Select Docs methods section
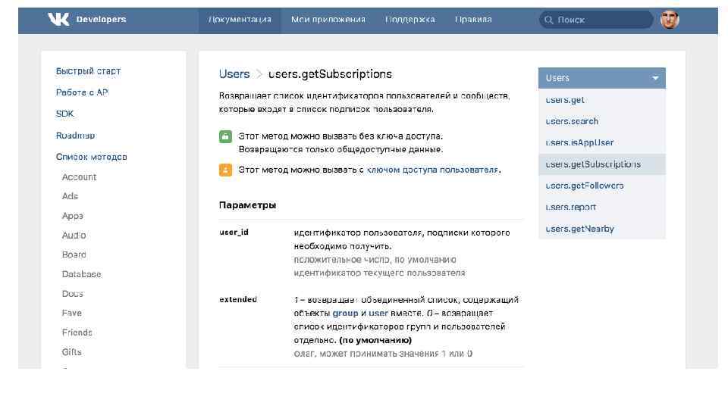The image size is (728, 409). 73,294
